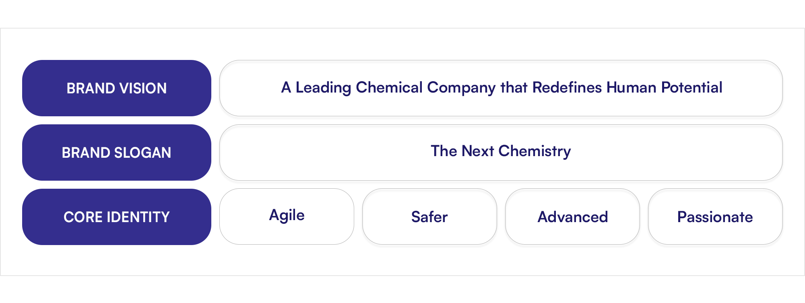Click the word Company in vision statement

coord(461,88)
